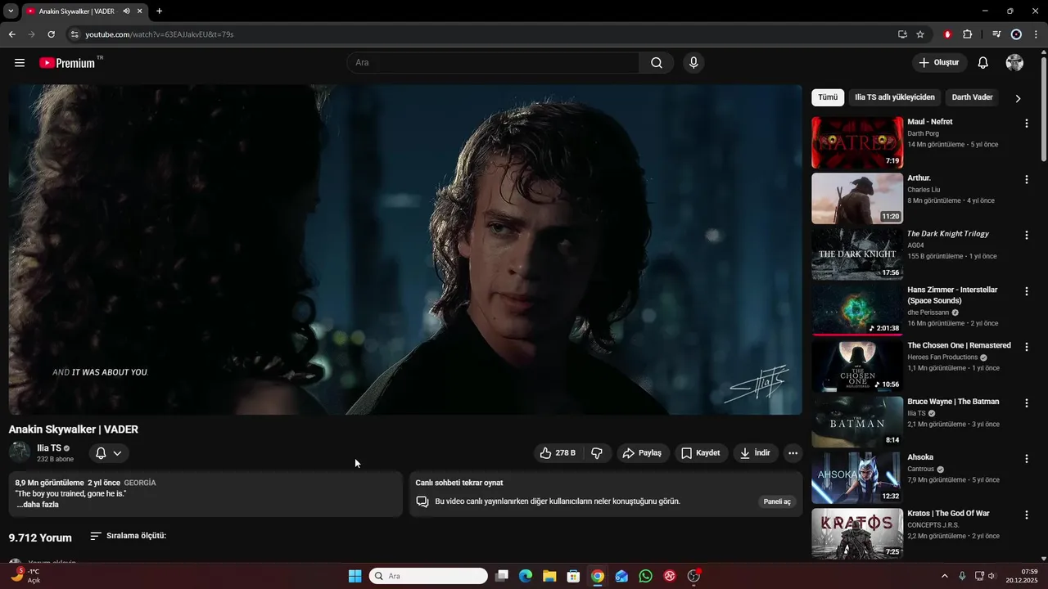Click the search magnifier button

pyautogui.click(x=657, y=63)
